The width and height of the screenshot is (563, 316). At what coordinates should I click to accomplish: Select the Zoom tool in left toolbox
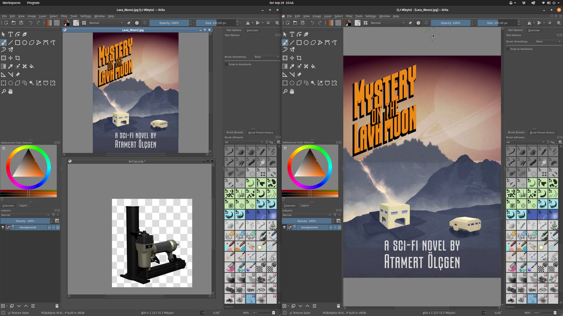point(4,91)
